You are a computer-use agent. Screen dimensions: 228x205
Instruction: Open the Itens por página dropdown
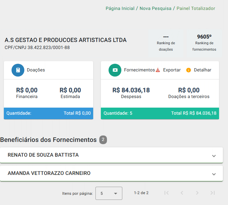109,193
